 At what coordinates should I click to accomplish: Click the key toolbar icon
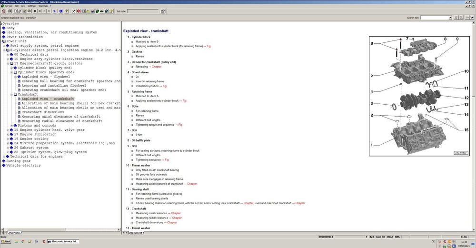pyautogui.click(x=67, y=11)
